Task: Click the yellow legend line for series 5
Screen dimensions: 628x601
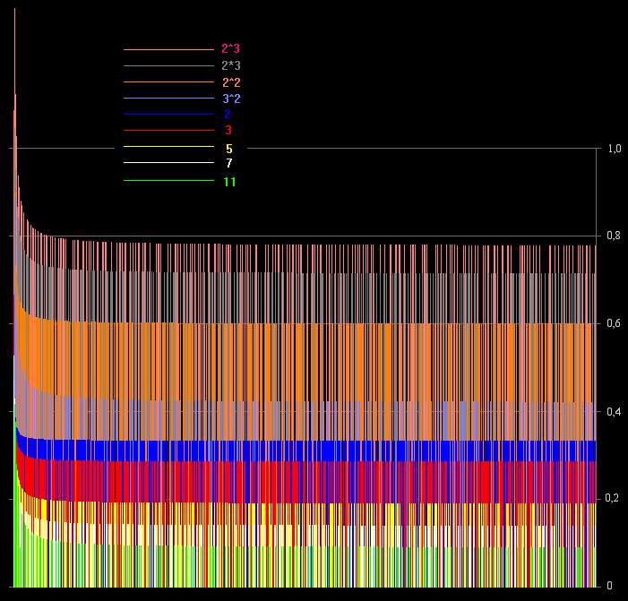Action: [168, 147]
